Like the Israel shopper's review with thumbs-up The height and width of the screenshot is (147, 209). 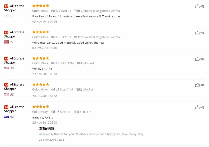click(197, 6)
